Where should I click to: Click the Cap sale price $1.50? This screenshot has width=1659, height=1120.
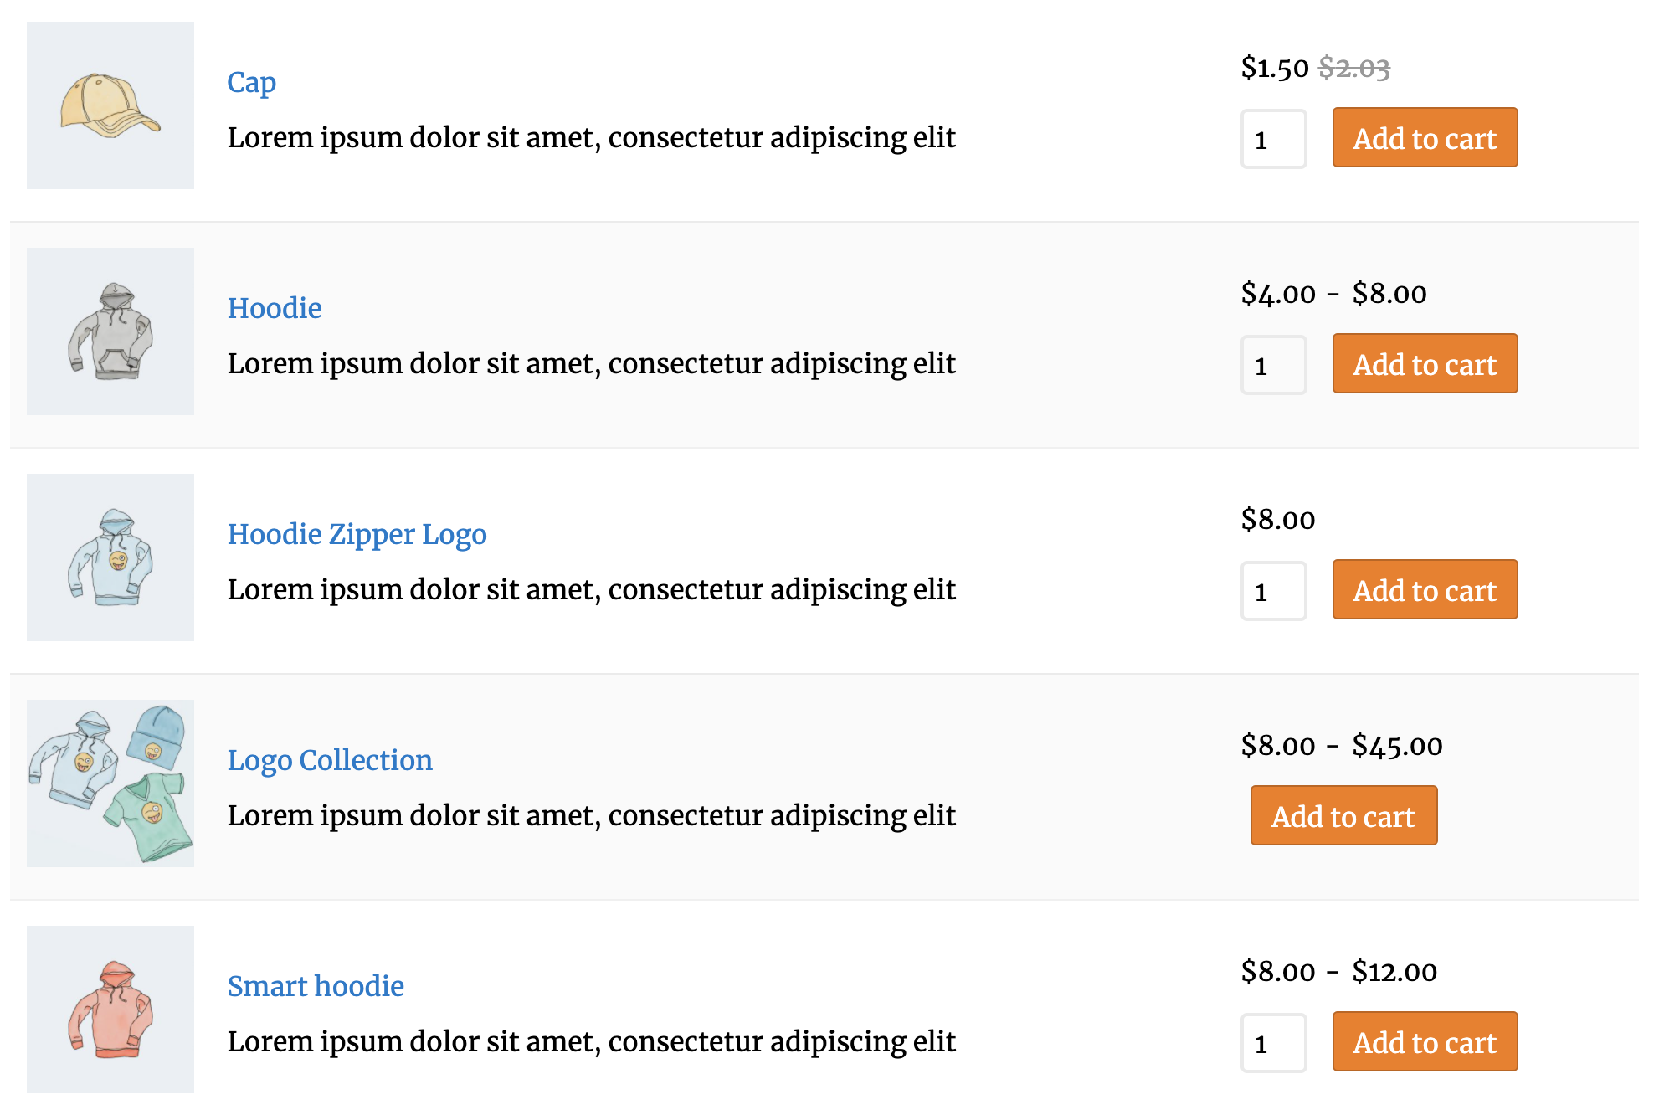1274,68
